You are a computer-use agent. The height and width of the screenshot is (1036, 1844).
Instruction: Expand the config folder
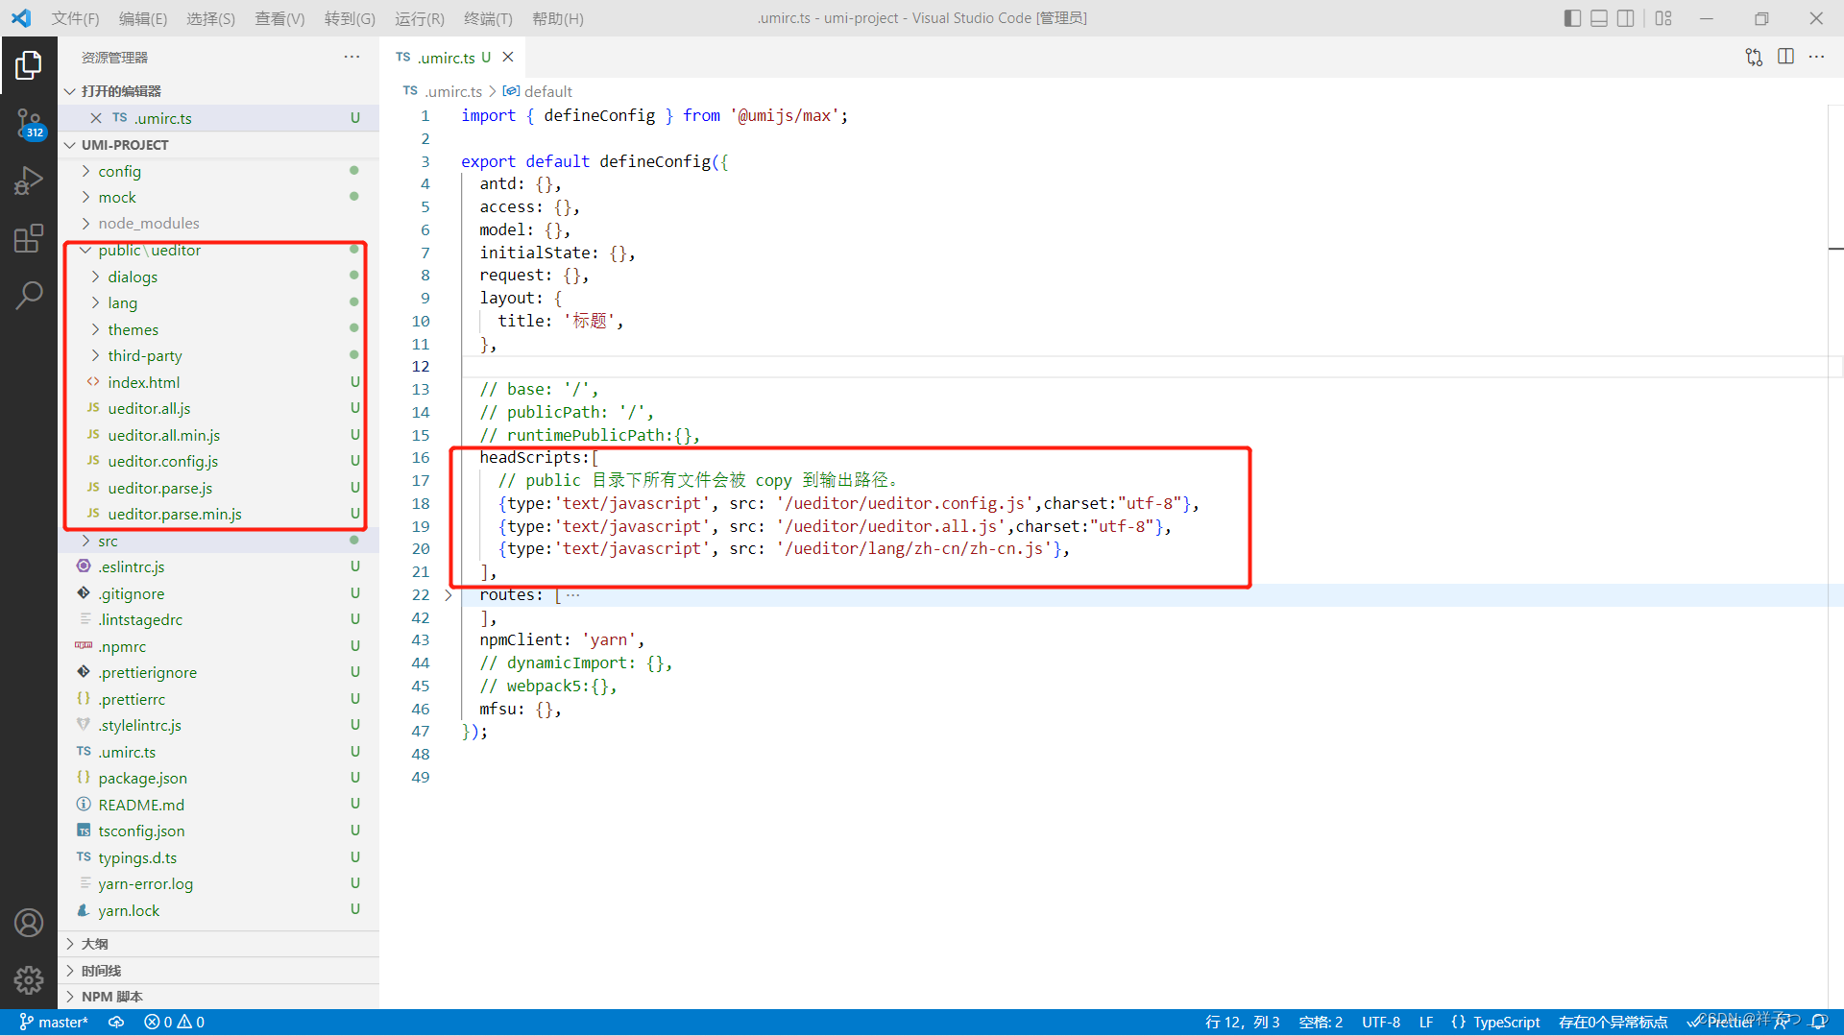(x=219, y=171)
